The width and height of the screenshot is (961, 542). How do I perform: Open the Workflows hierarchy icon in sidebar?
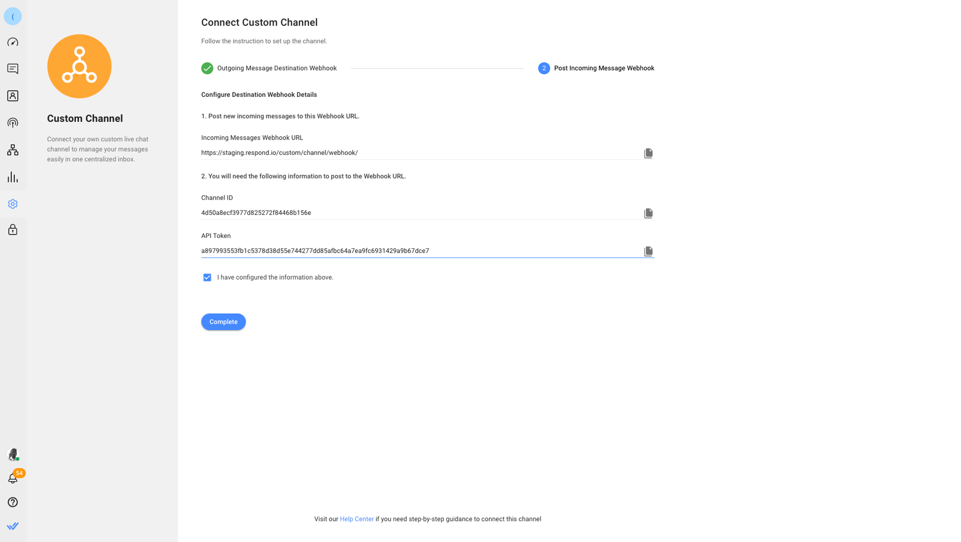point(13,150)
